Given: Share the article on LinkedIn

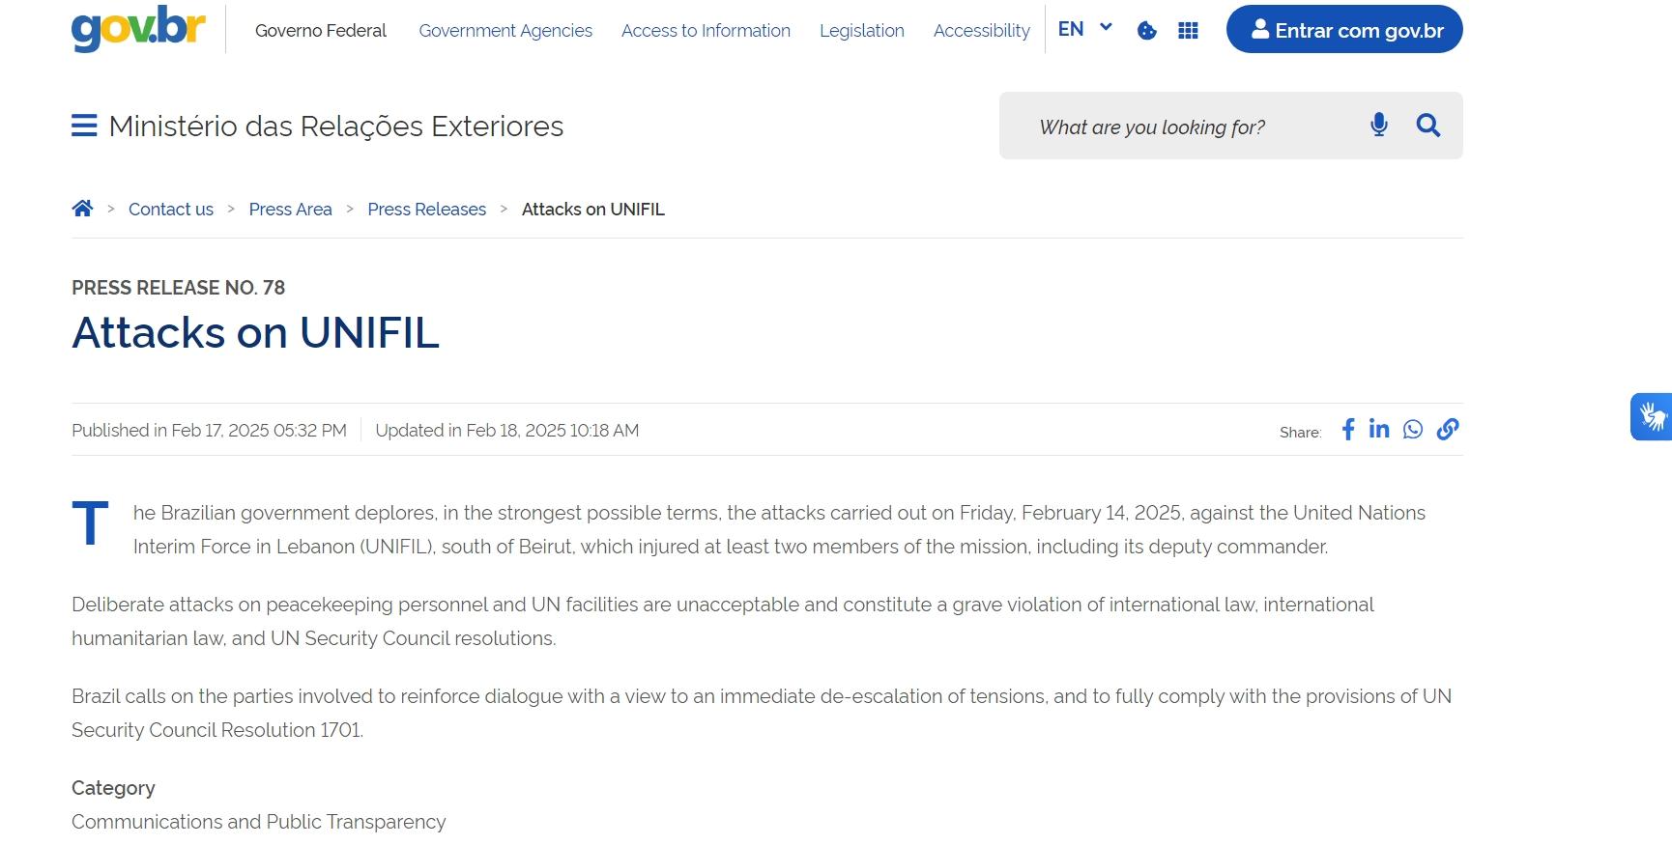Looking at the screenshot, I should point(1379,430).
